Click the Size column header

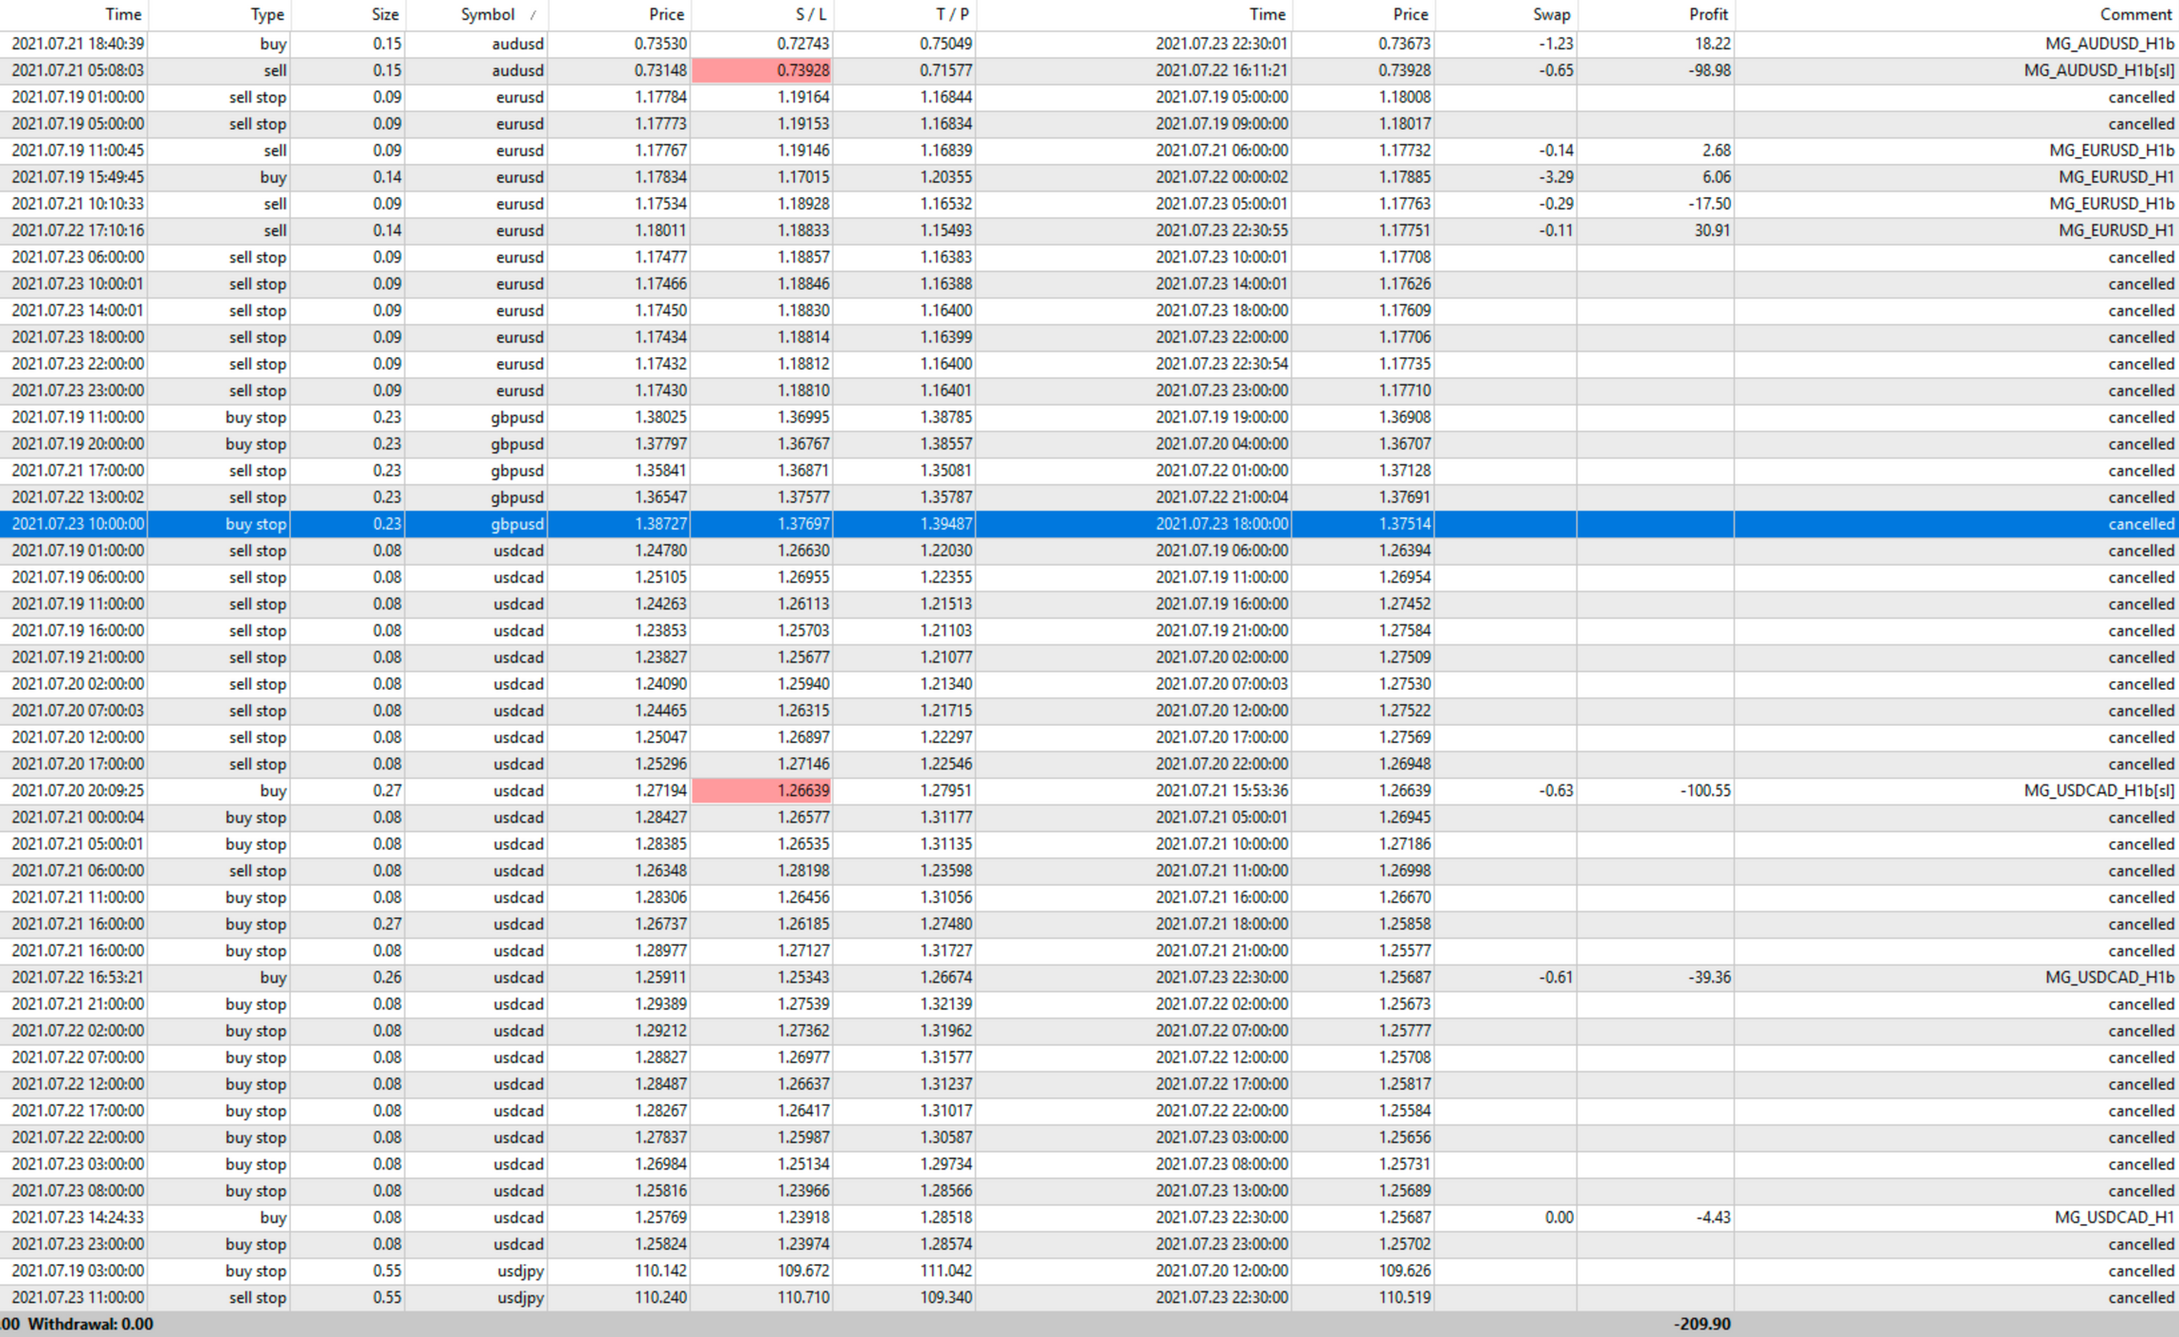385,14
